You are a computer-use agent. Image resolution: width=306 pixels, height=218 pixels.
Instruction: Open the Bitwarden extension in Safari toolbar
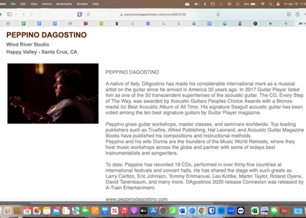pos(80,14)
